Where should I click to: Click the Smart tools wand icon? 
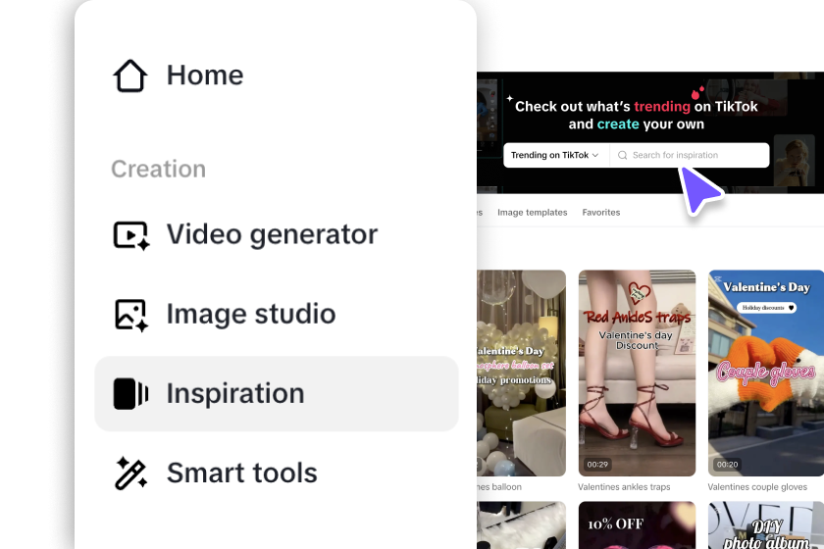(130, 474)
